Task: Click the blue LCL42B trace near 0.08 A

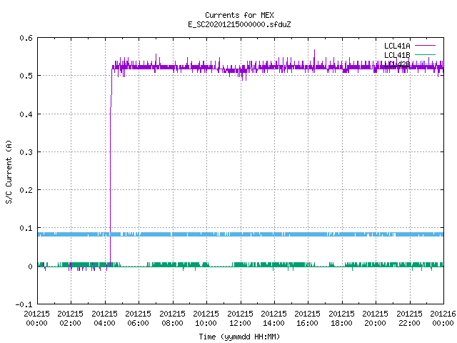Action: pos(241,234)
